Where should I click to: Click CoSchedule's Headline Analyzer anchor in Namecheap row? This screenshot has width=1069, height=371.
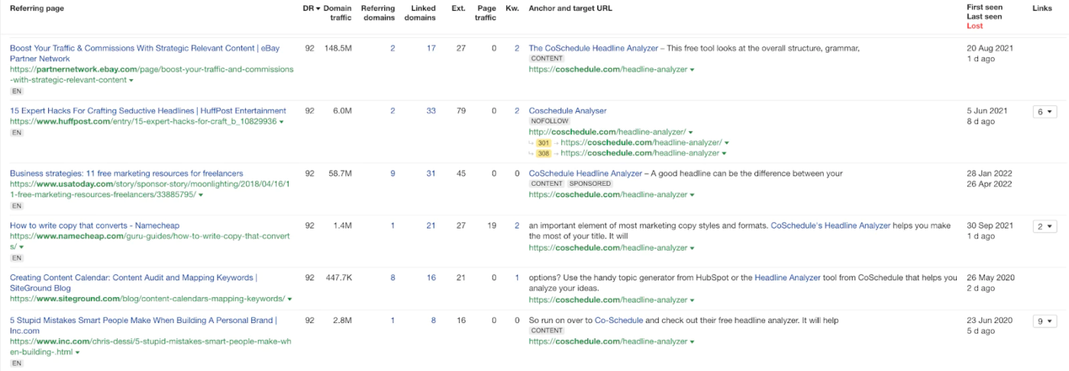(831, 225)
